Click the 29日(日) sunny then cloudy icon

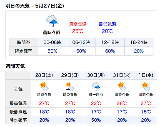(70, 86)
